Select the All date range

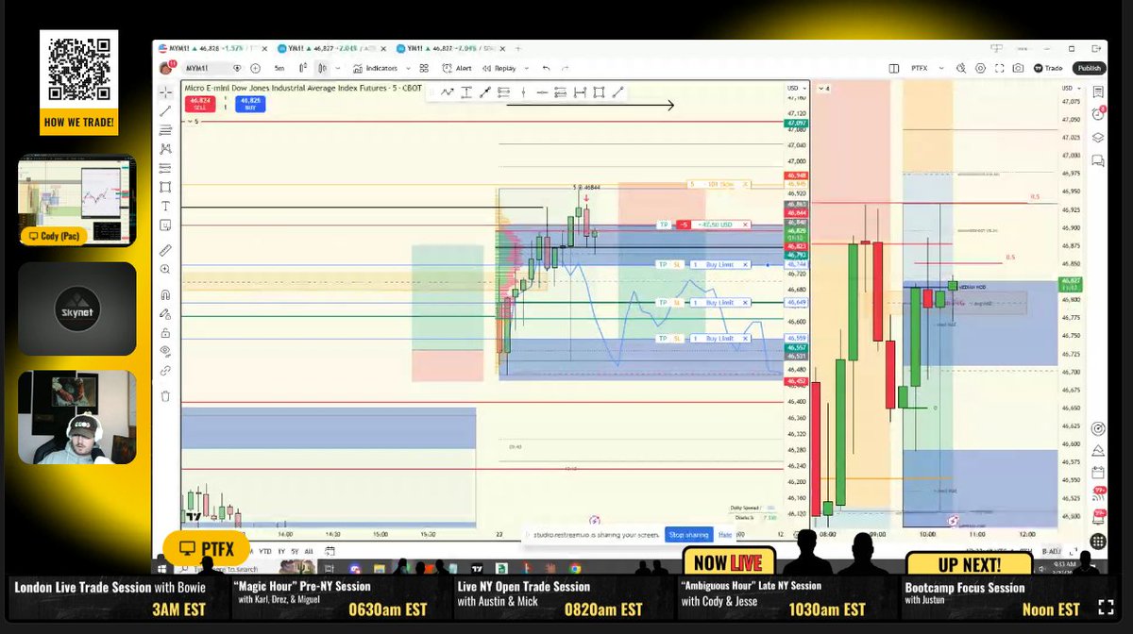(309, 550)
